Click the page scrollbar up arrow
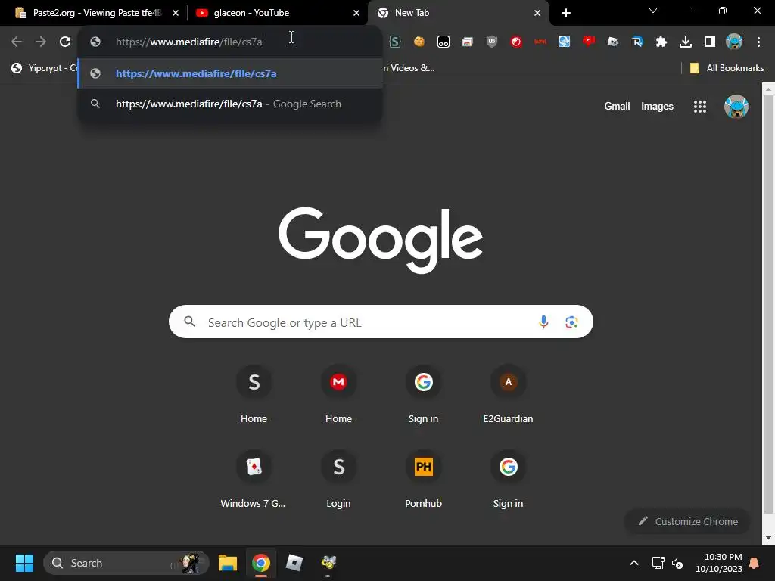This screenshot has width=775, height=581. tap(769, 89)
